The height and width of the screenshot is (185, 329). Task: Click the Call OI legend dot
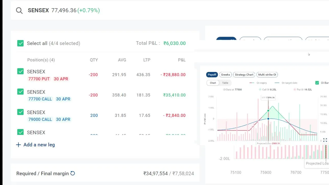(x=260, y=90)
